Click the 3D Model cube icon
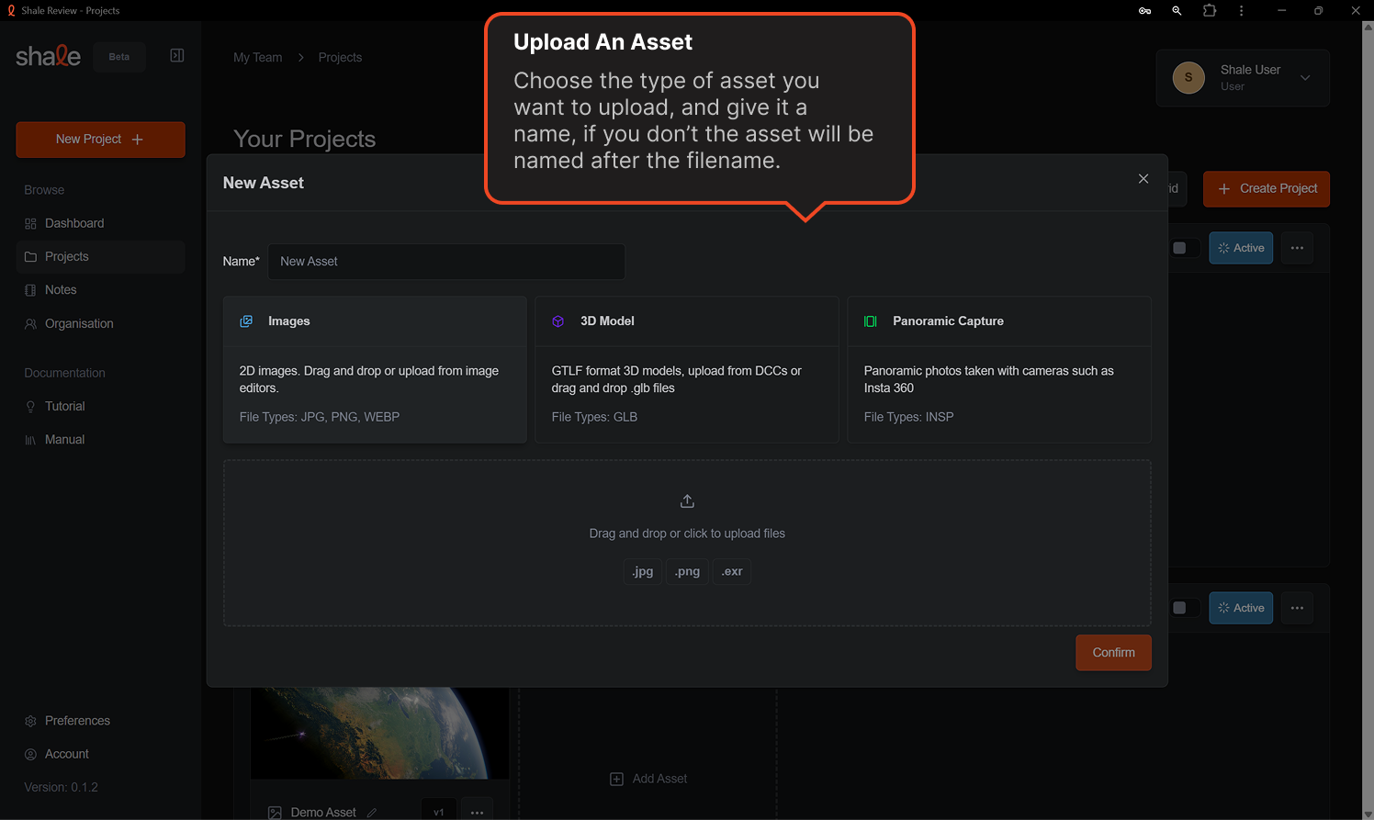The height and width of the screenshot is (820, 1374). [x=557, y=321]
